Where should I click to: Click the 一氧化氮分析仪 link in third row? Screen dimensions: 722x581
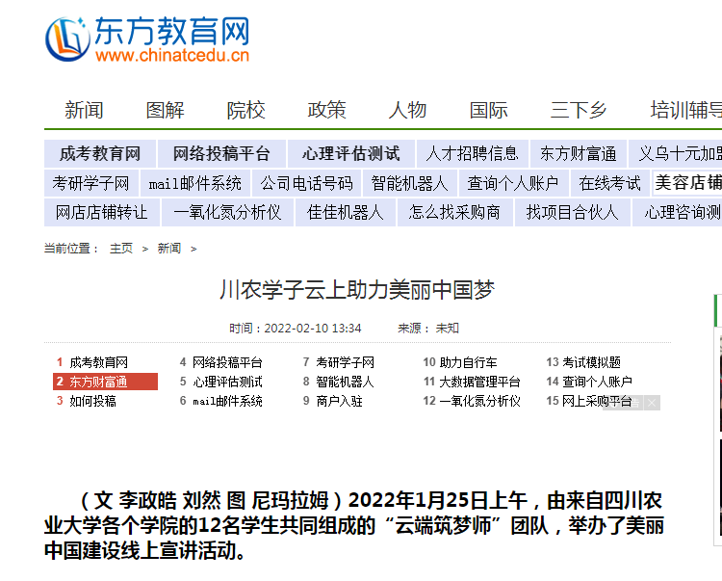[227, 212]
